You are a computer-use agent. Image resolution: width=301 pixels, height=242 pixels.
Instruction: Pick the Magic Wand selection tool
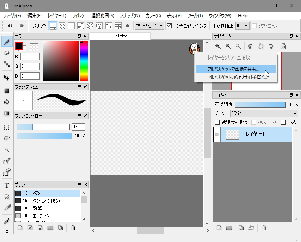pos(6,149)
